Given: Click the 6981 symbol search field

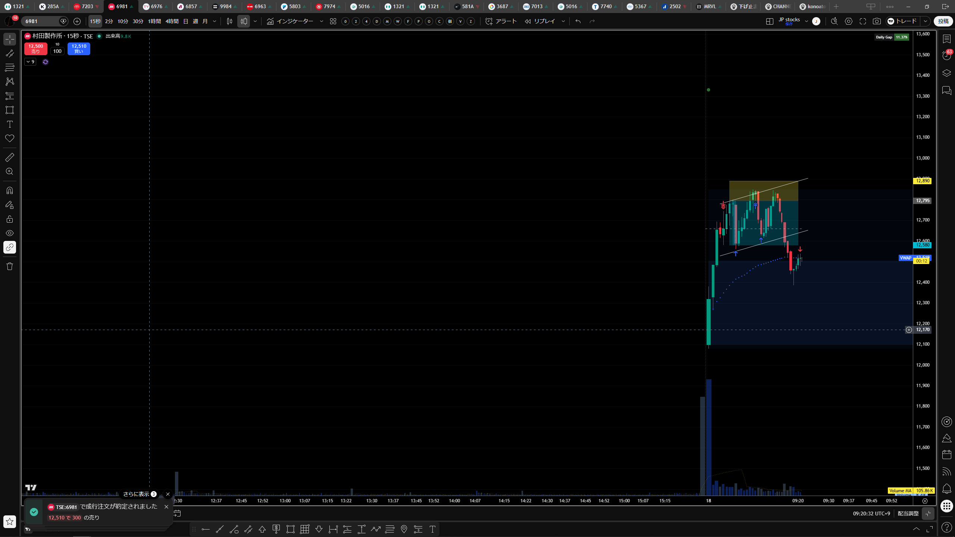Looking at the screenshot, I should coord(44,22).
